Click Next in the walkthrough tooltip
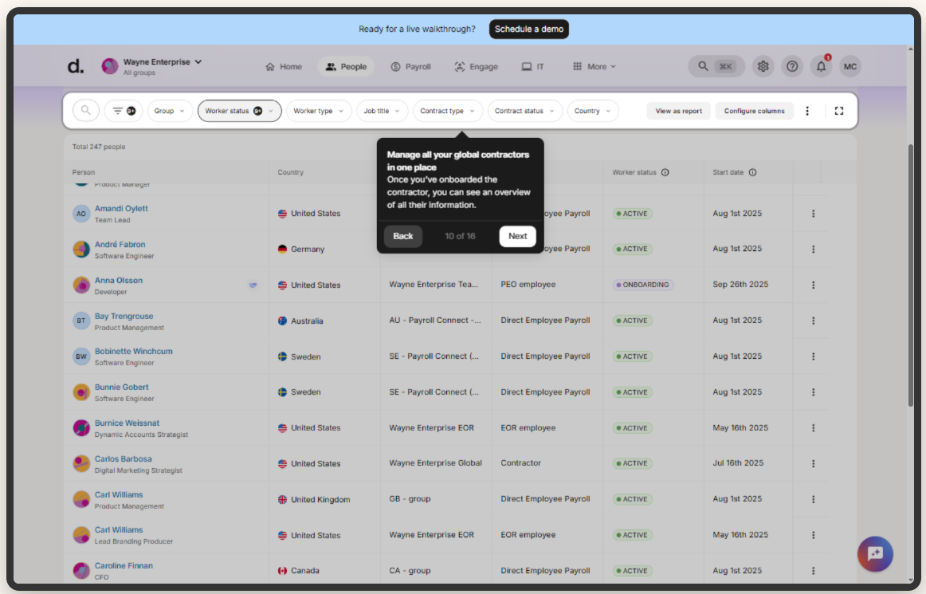Viewport: 926px width, 594px height. (x=517, y=236)
